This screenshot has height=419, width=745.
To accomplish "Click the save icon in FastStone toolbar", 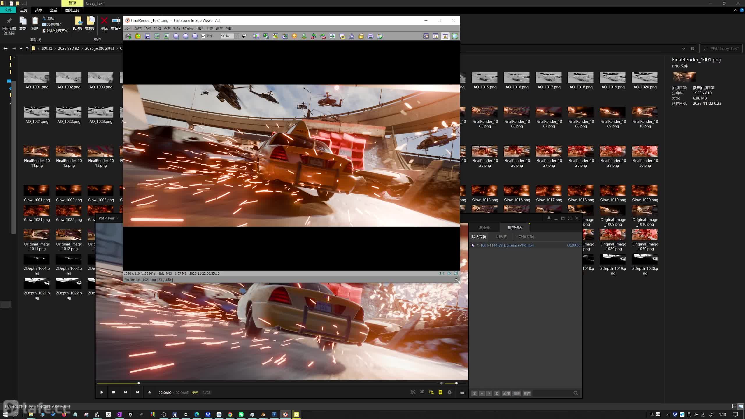I will click(x=147, y=36).
